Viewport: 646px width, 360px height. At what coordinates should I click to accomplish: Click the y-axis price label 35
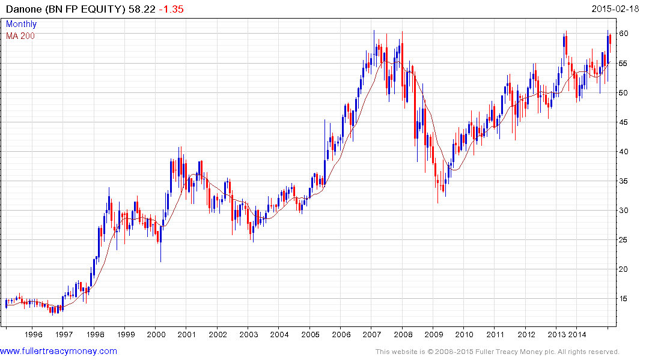tap(624, 181)
